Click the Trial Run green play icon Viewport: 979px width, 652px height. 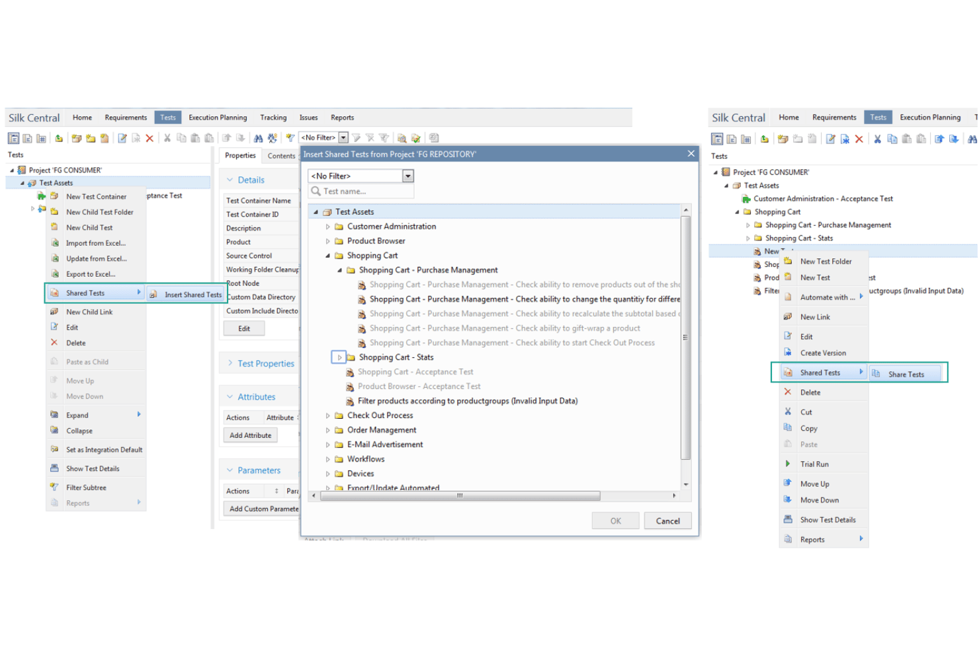coord(788,464)
